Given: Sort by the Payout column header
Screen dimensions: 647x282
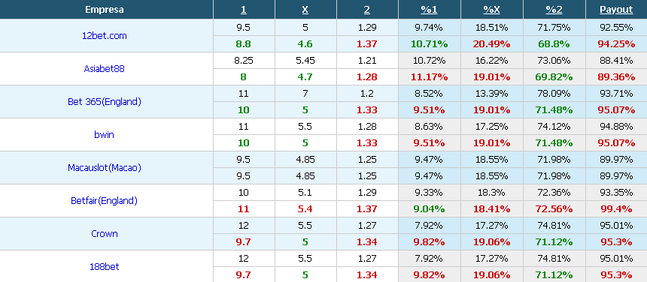Looking at the screenshot, I should (x=616, y=10).
